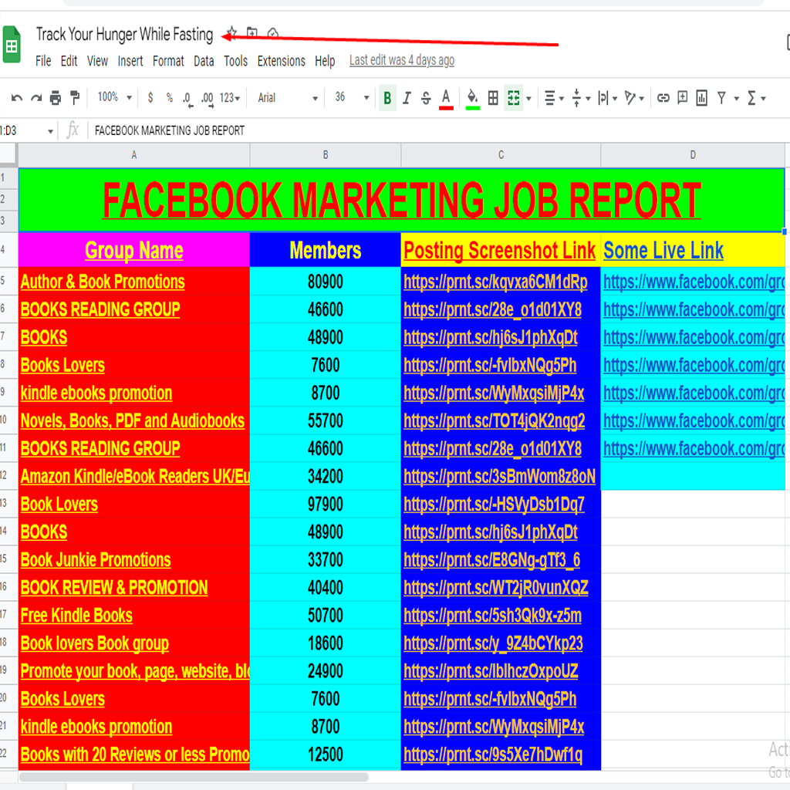The height and width of the screenshot is (790, 790).
Task: Open the Data menu
Action: 204,61
